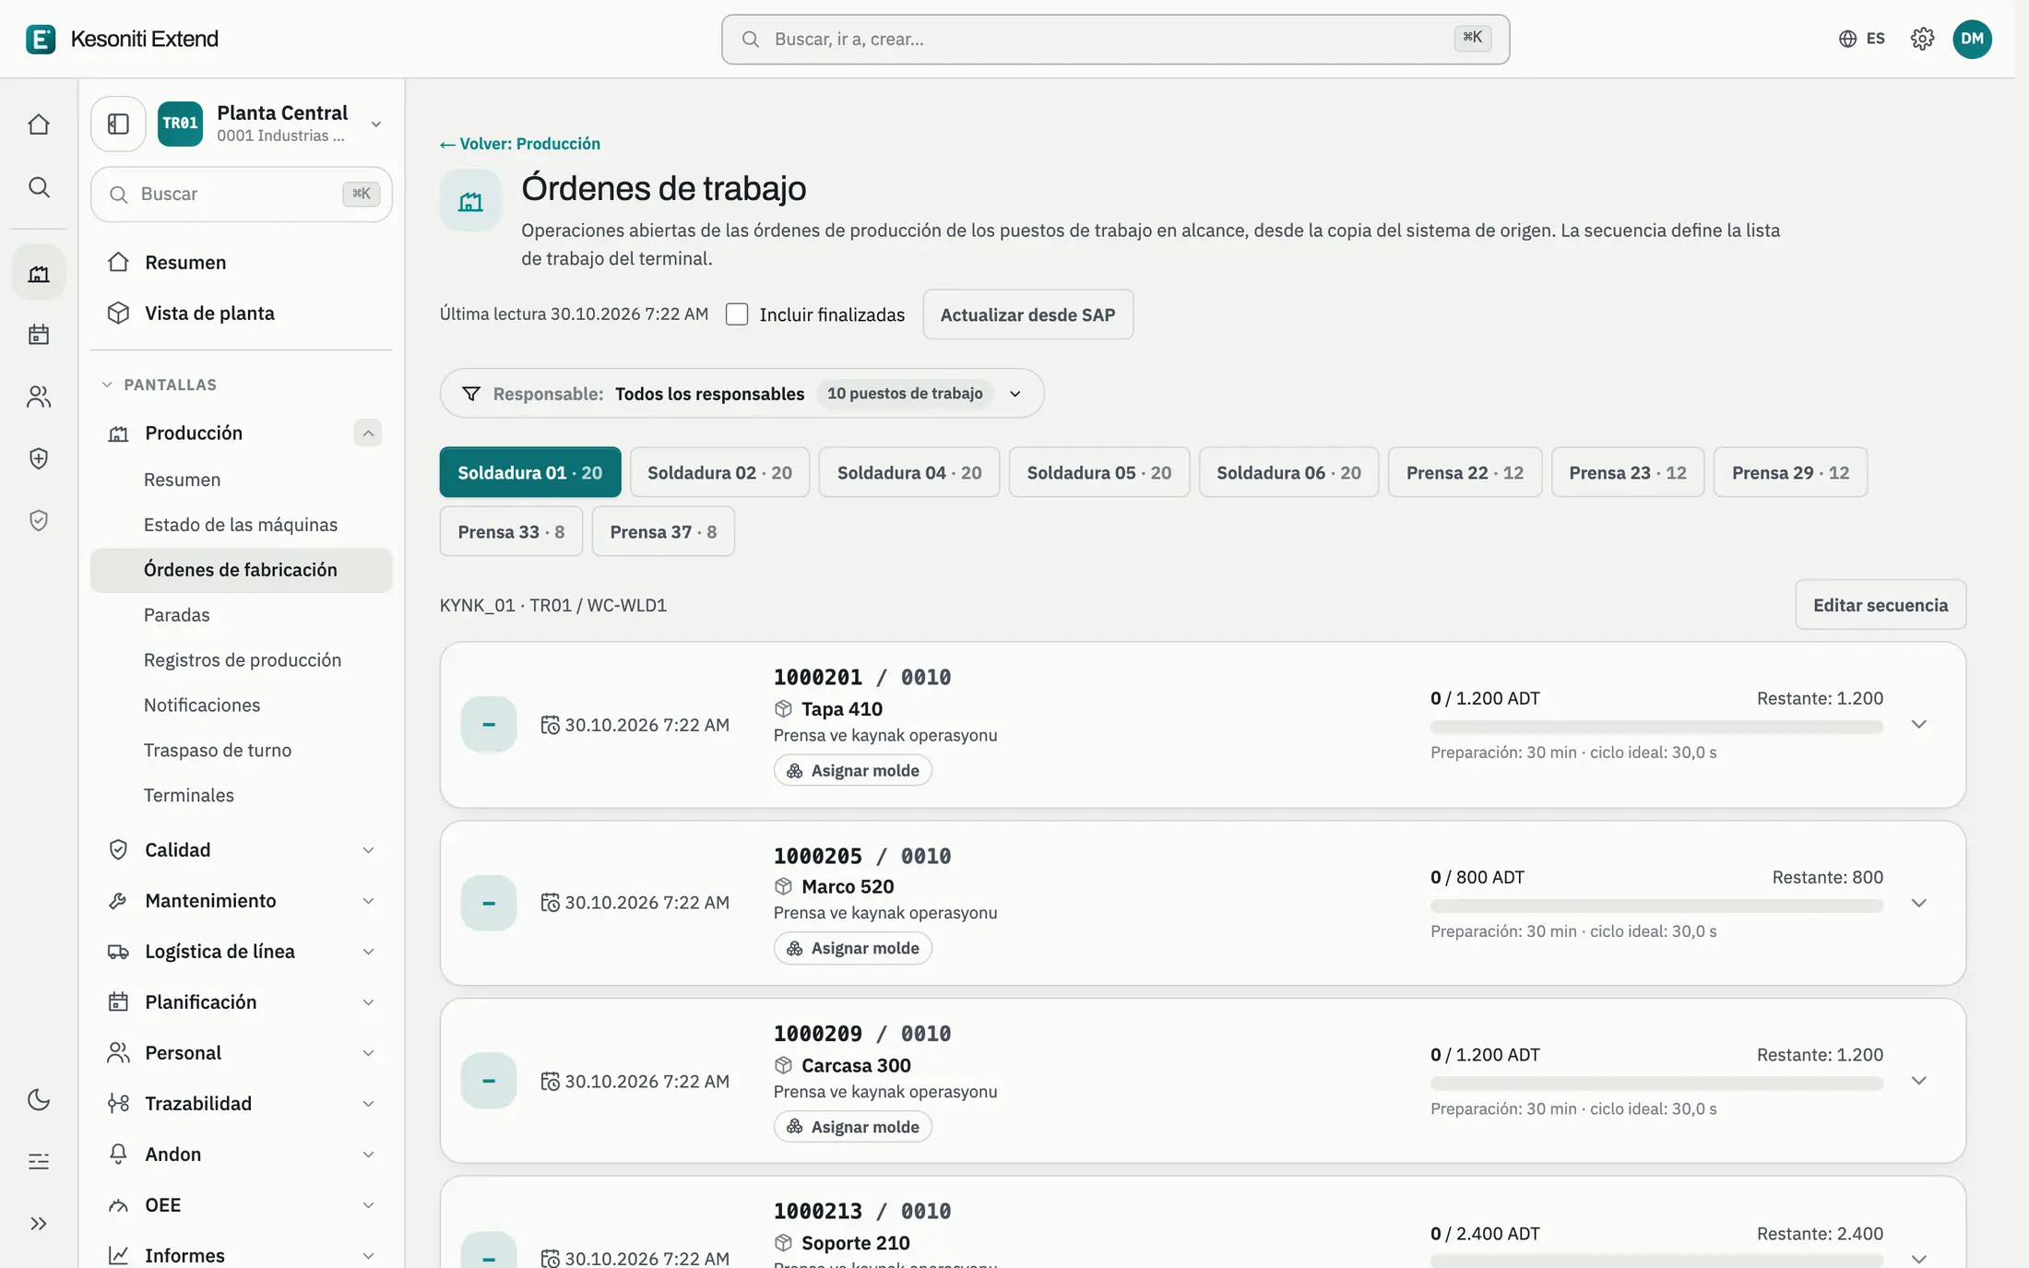The width and height of the screenshot is (2029, 1268).
Task: Follow Volver: Producción link
Action: (520, 144)
